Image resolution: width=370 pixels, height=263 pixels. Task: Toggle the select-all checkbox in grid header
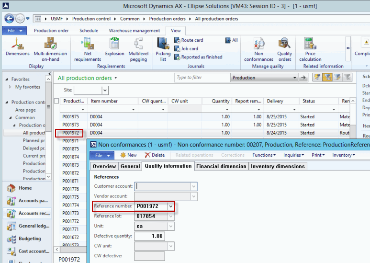[56, 101]
